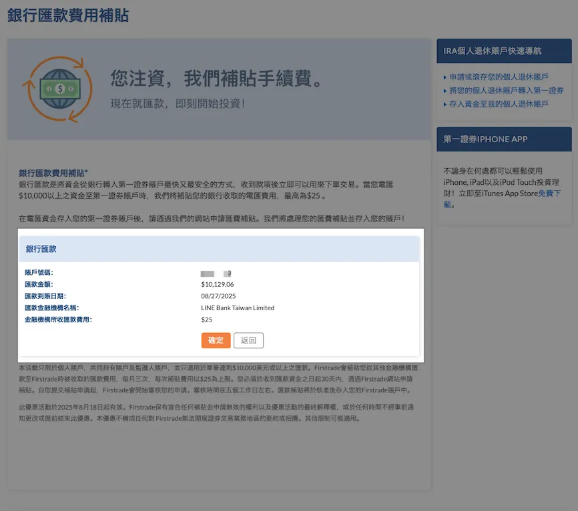Image resolution: width=578 pixels, height=511 pixels.
Task: Click the 銀行匯款費用補貼 page title
Action: [x=68, y=15]
